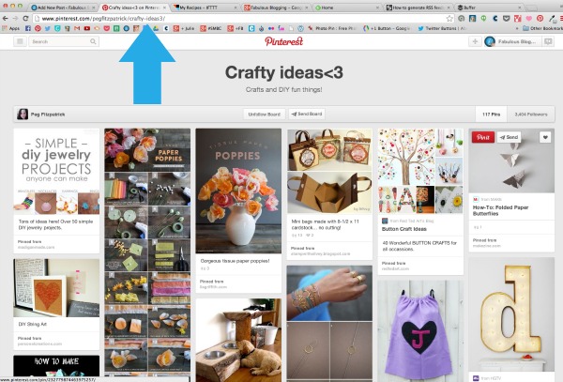Viewport: 563px width, 382px height.
Task: Open the Paper Poppies tutorial pin
Action: click(x=147, y=250)
